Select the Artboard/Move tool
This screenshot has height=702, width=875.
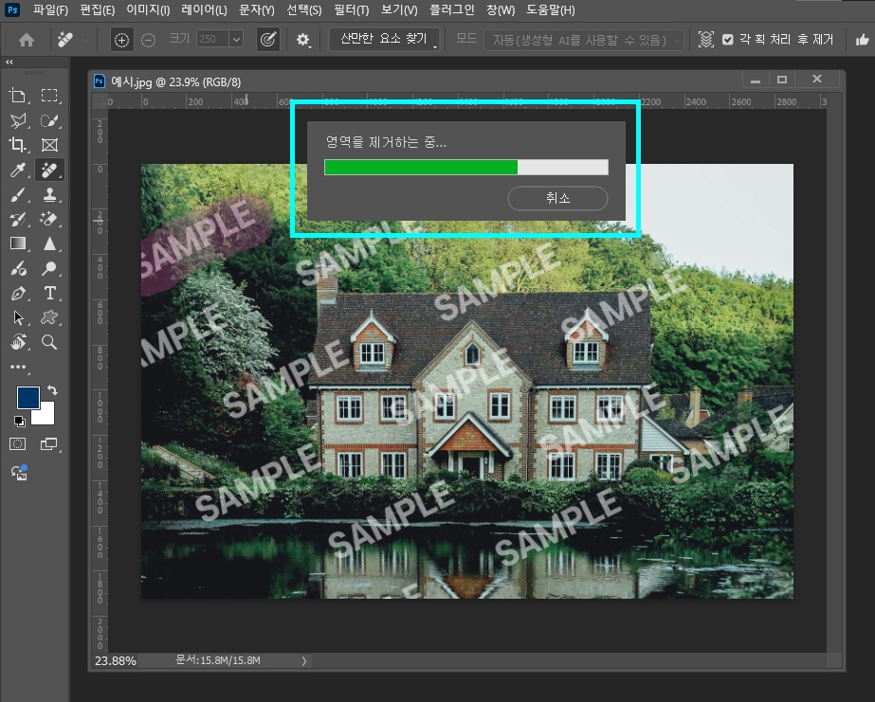coord(18,96)
